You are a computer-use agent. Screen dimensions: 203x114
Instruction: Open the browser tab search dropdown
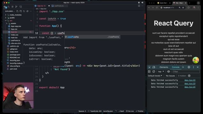198,3
